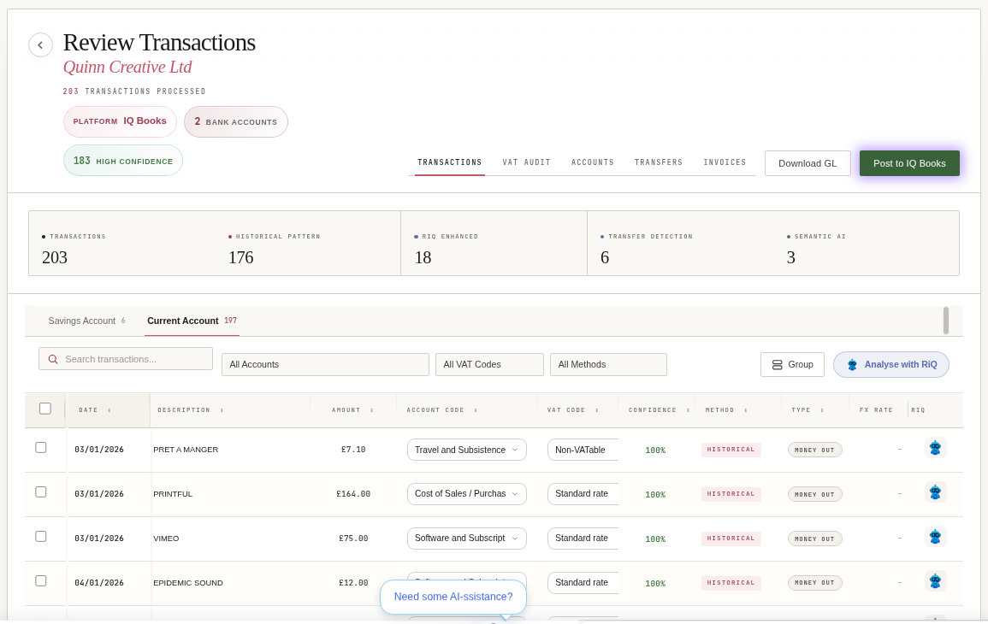
Task: Switch to the Transactions tab
Action: pos(449,162)
